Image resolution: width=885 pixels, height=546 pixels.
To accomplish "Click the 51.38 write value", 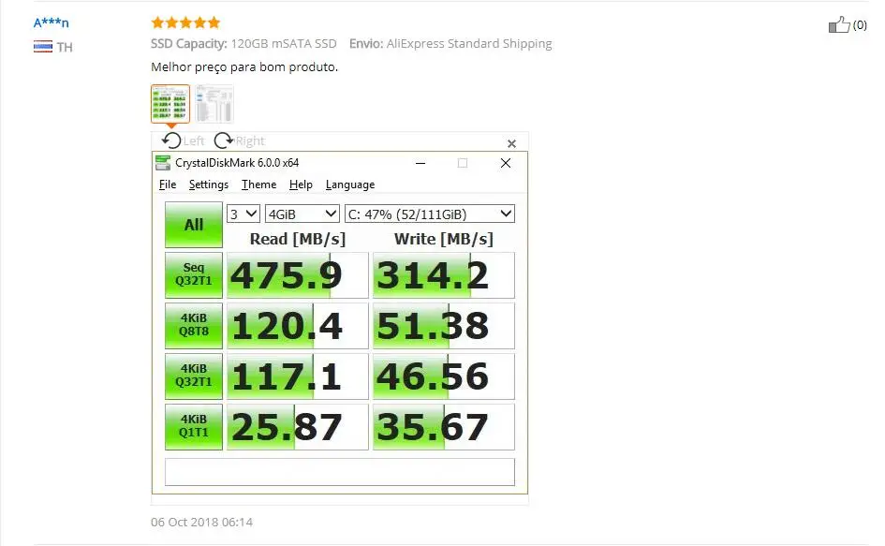I will 444,326.
